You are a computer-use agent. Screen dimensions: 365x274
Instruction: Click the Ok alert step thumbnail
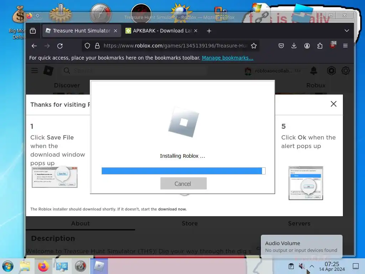[x=306, y=183]
